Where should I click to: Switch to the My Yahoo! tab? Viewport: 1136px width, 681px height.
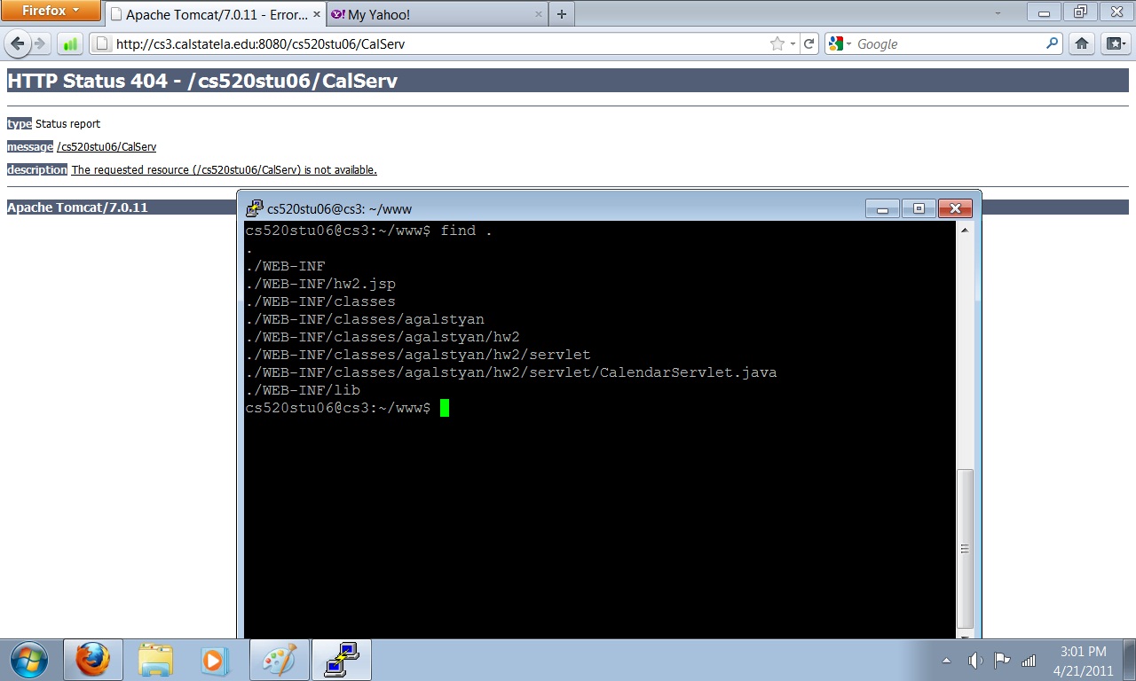[426, 15]
